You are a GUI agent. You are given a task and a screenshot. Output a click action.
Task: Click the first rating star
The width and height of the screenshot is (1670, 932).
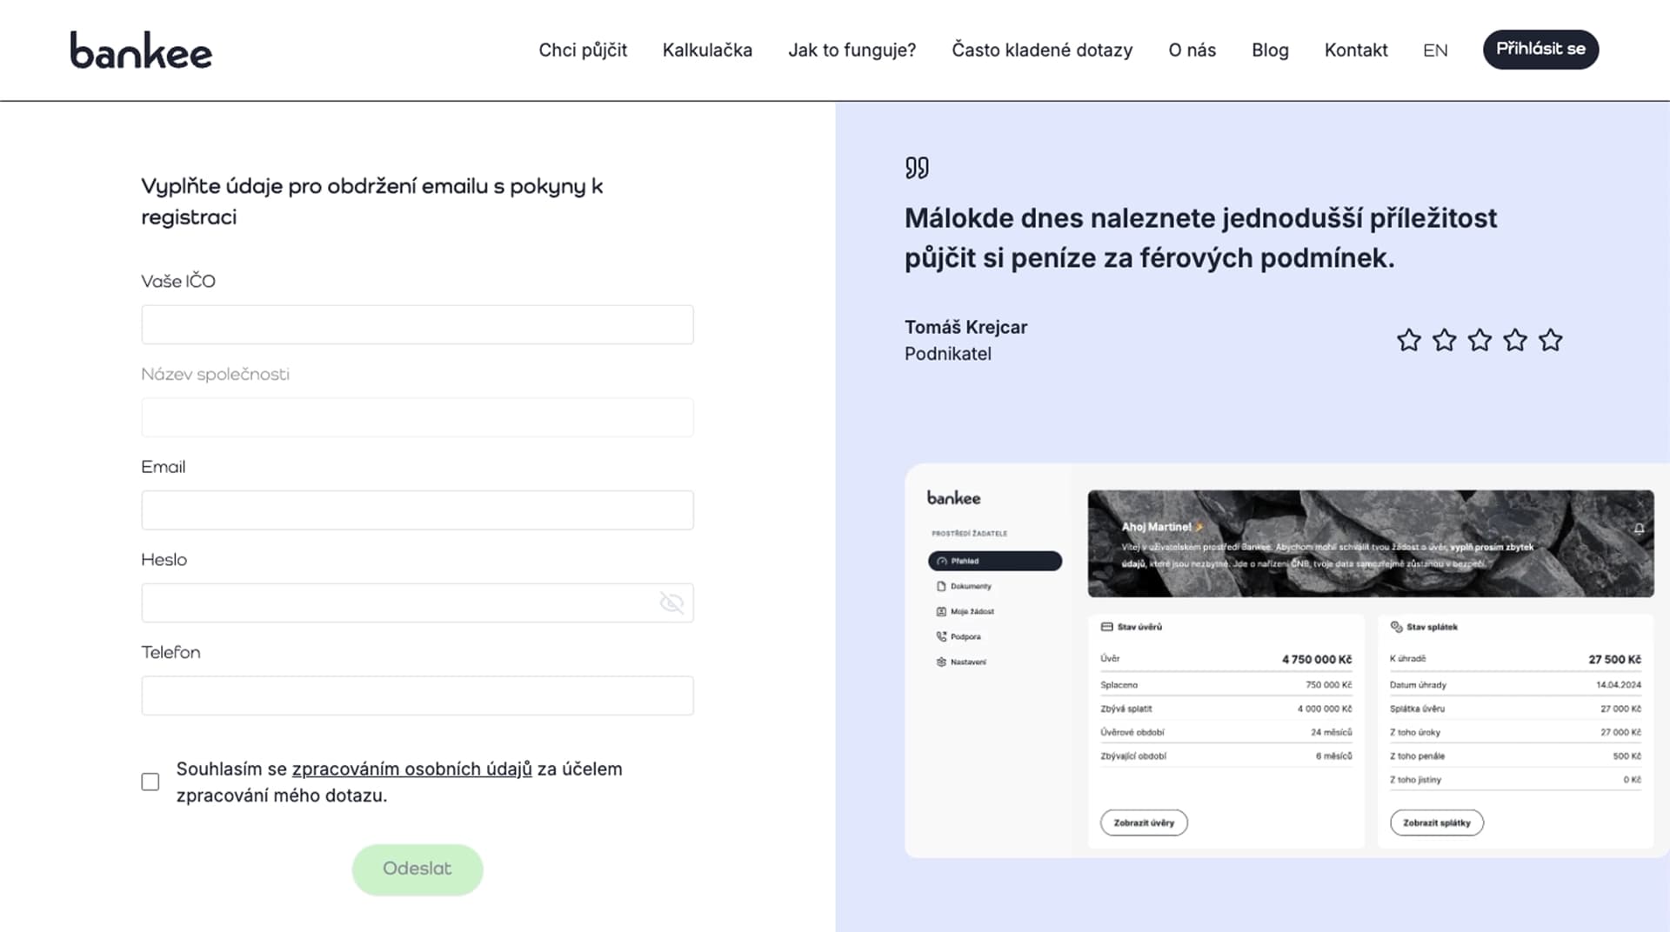(1408, 340)
